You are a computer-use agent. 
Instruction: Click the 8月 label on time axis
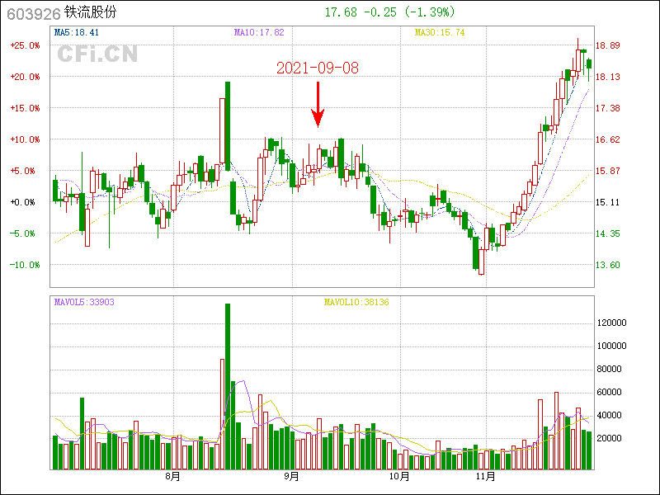tap(172, 477)
